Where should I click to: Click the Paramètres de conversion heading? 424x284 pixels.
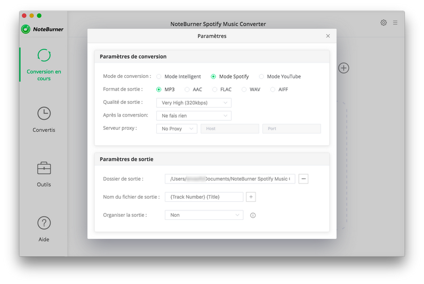(133, 57)
